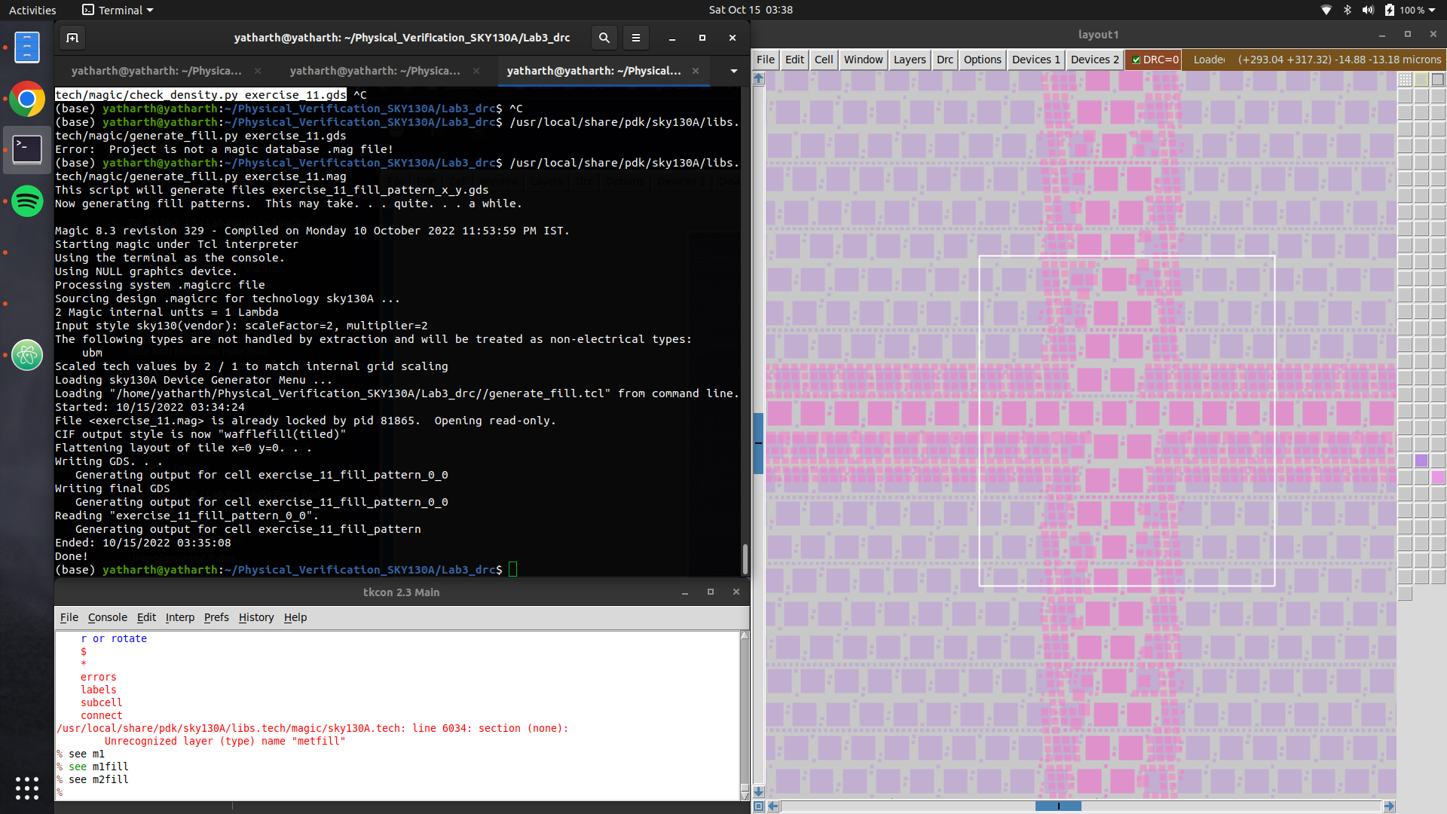Click the battery indicator icon
Viewport: 1447px width, 814px height.
tap(1390, 10)
